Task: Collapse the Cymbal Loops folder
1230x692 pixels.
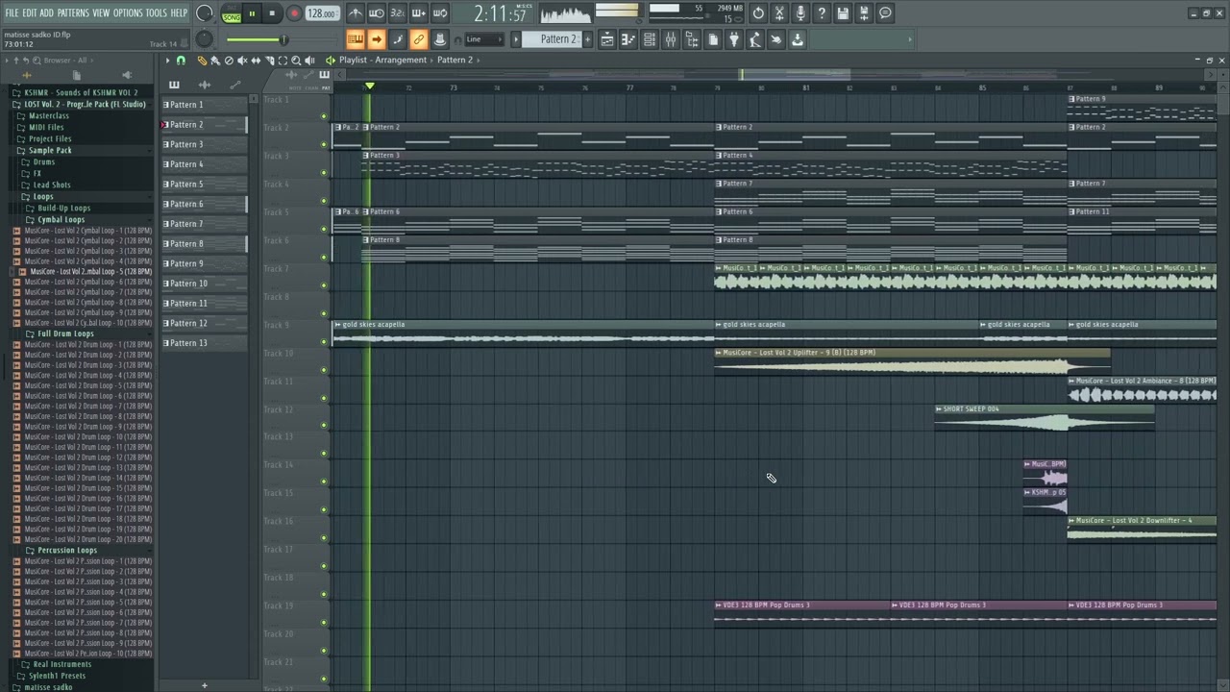Action: (61, 220)
